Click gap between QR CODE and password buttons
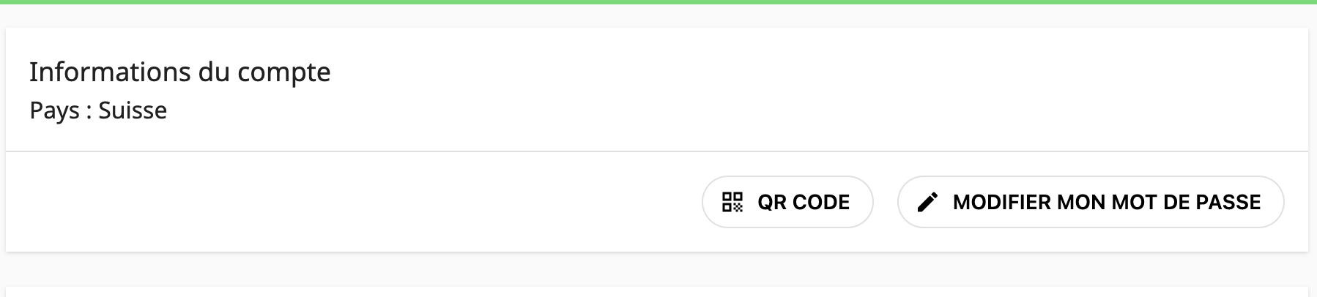 (886, 202)
